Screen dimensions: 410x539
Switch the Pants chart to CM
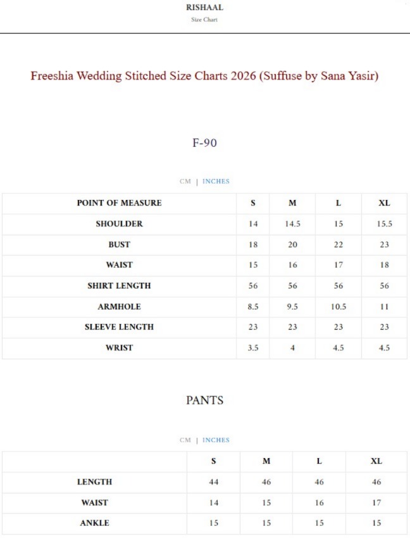tap(185, 440)
